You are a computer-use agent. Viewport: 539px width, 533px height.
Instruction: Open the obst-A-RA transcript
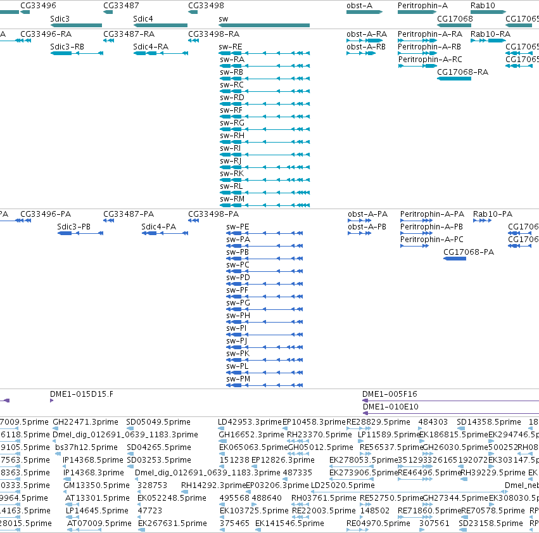pos(364,41)
